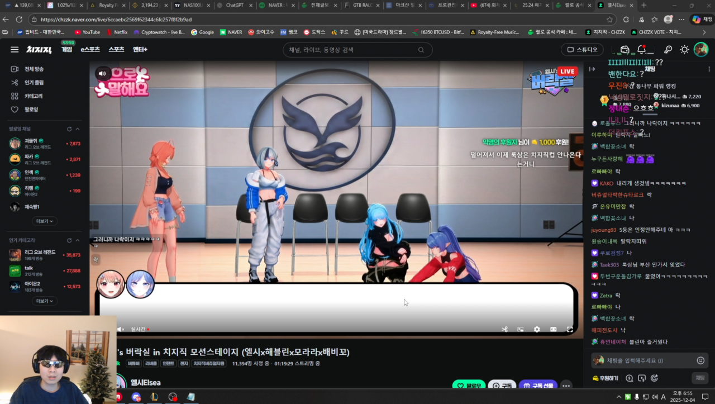Collapse the popular categories section
Image resolution: width=715 pixels, height=404 pixels.
coord(78,240)
